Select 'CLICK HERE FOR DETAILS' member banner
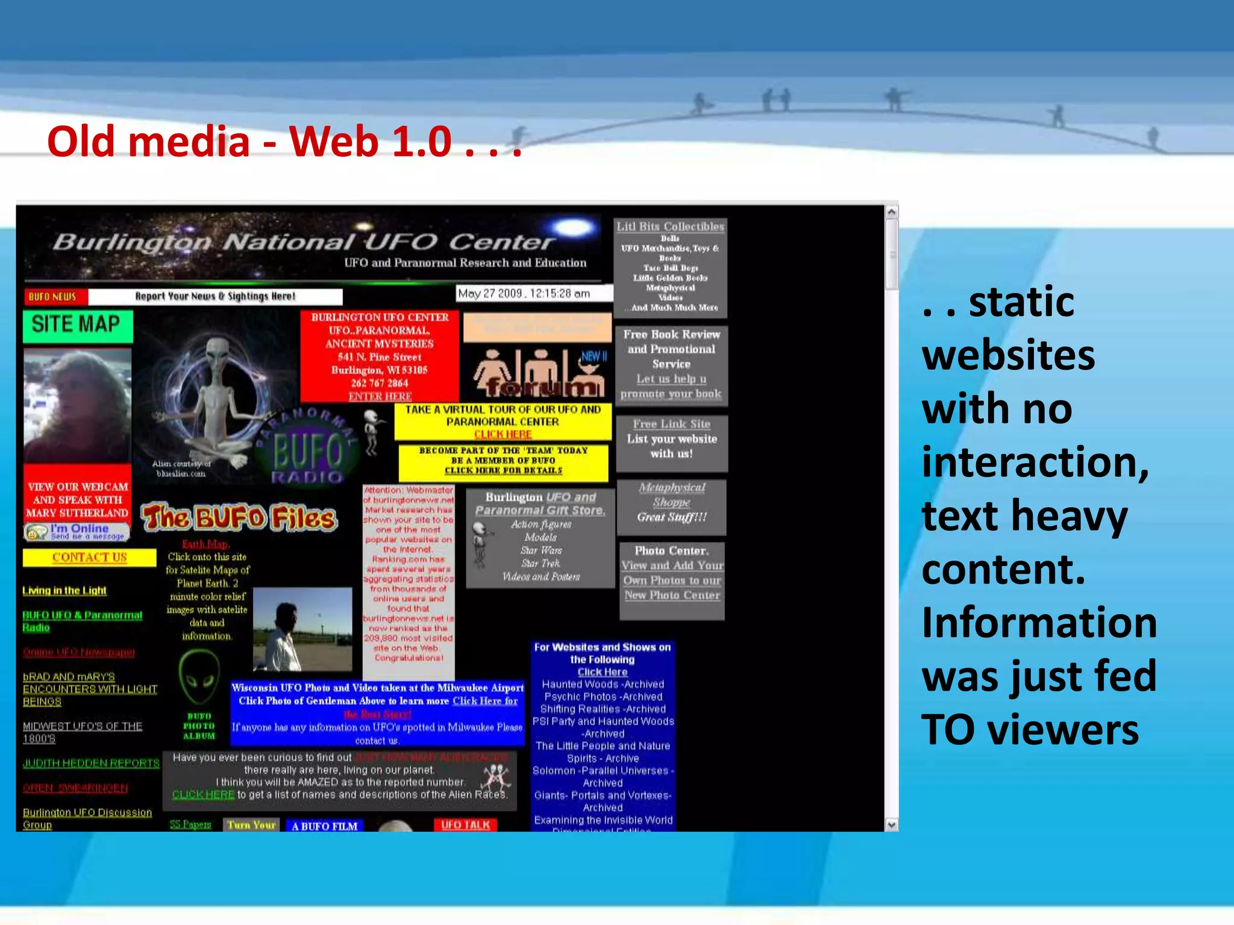Image resolution: width=1234 pixels, height=925 pixels. click(503, 470)
